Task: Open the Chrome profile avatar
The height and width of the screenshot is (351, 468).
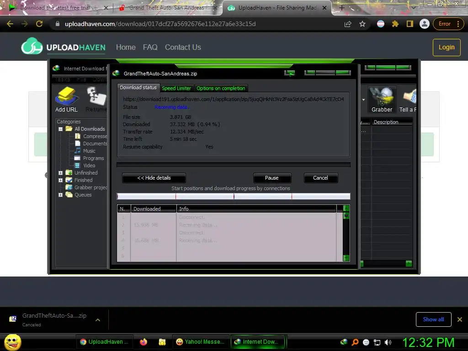Action: (x=424, y=24)
